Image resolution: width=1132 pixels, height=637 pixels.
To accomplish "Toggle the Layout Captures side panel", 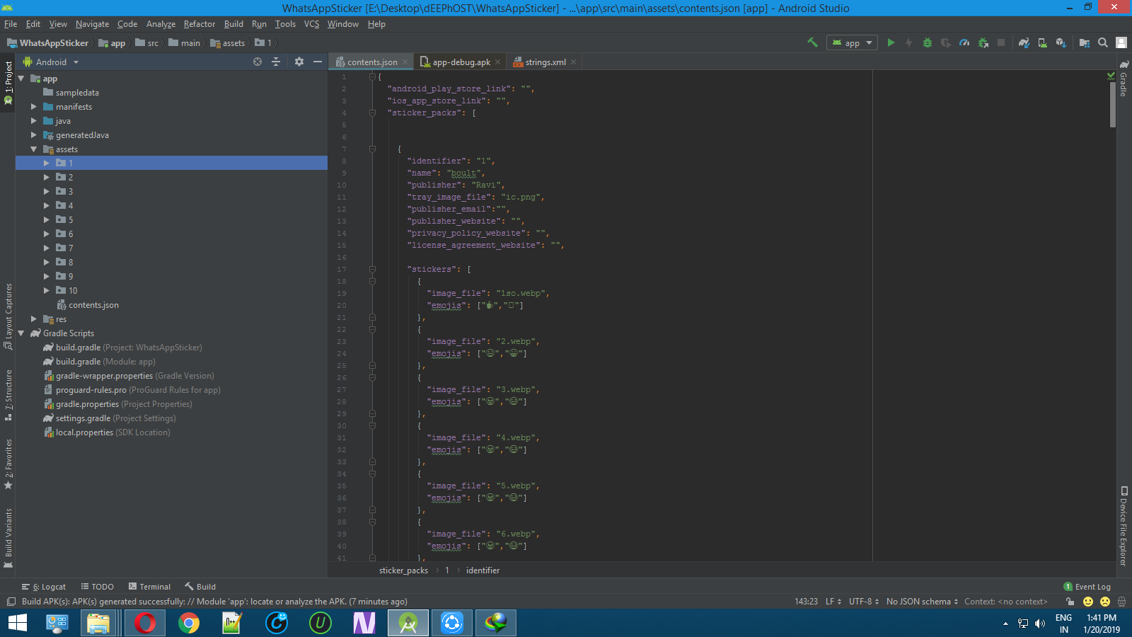I will (x=8, y=316).
